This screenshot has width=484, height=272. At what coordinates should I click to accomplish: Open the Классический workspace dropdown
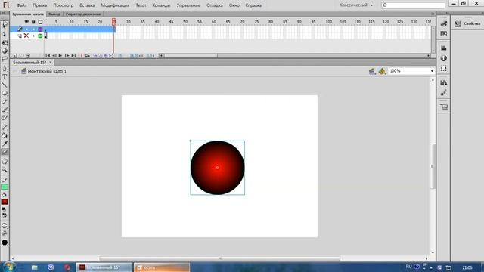[356, 5]
